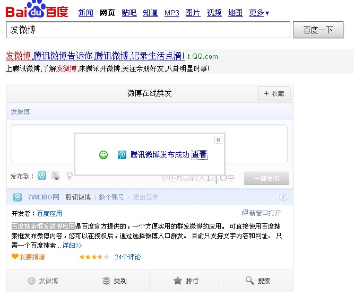Click inside the weibo text area
The image size is (354, 297).
(x=149, y=144)
